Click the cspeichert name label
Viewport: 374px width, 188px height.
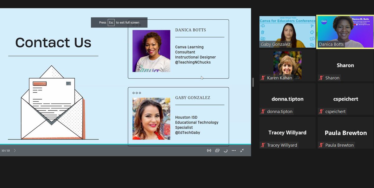[x=335, y=111]
